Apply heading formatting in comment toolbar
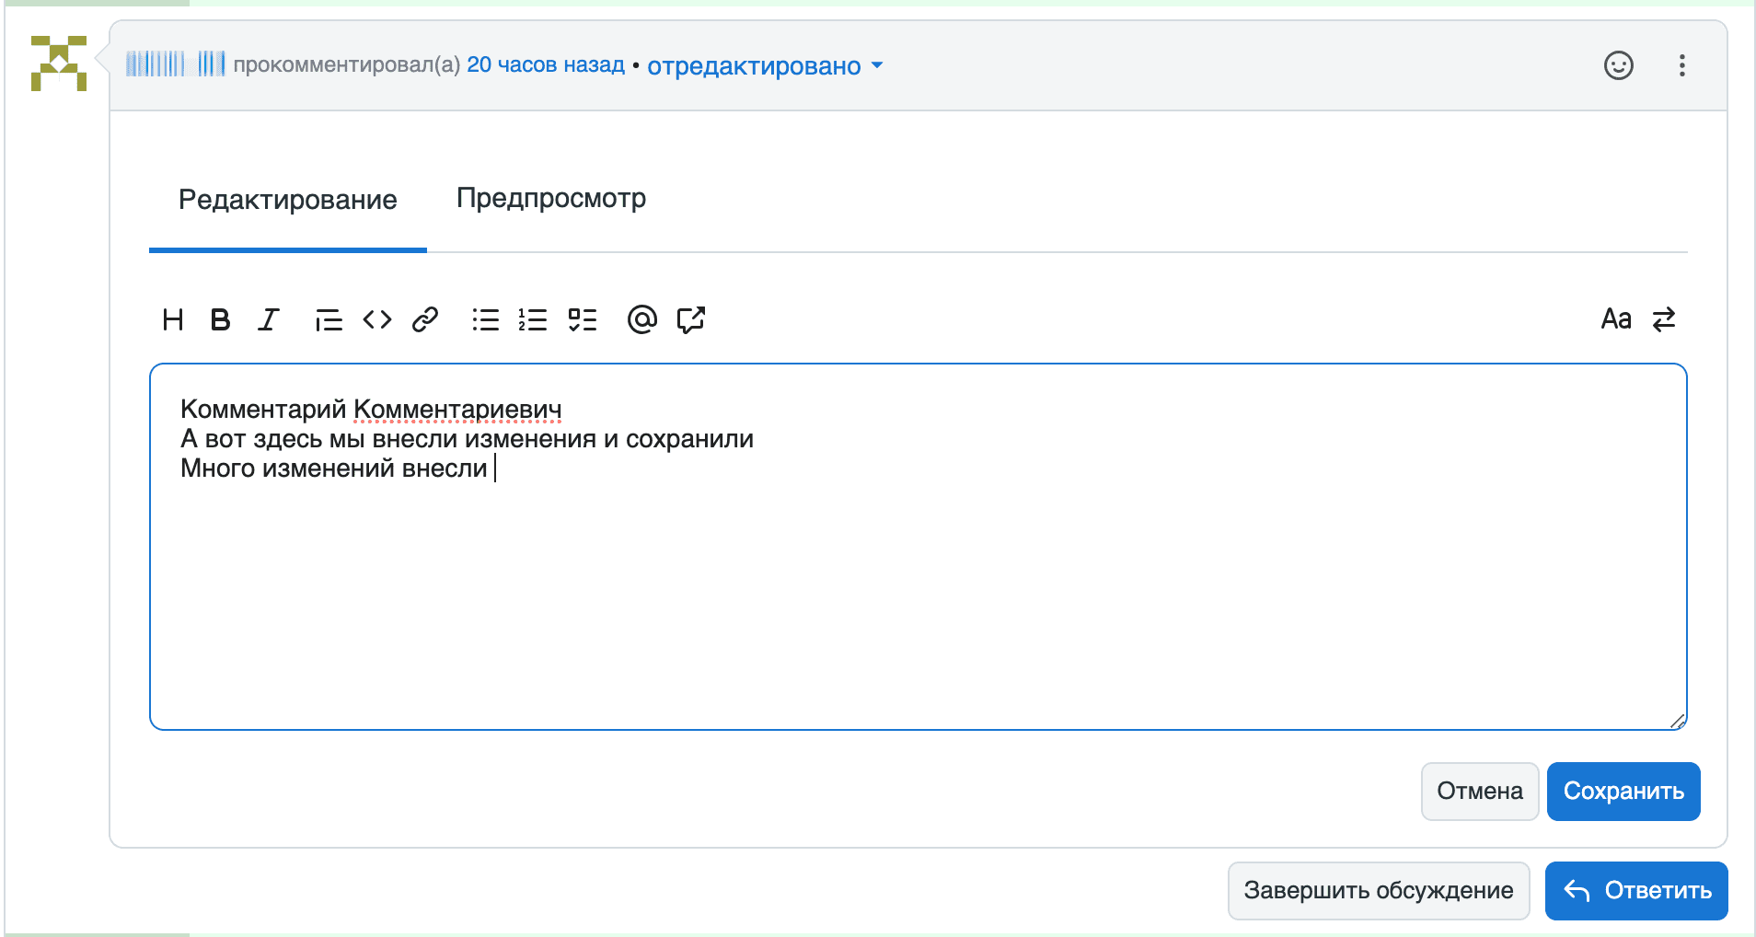 click(x=173, y=320)
